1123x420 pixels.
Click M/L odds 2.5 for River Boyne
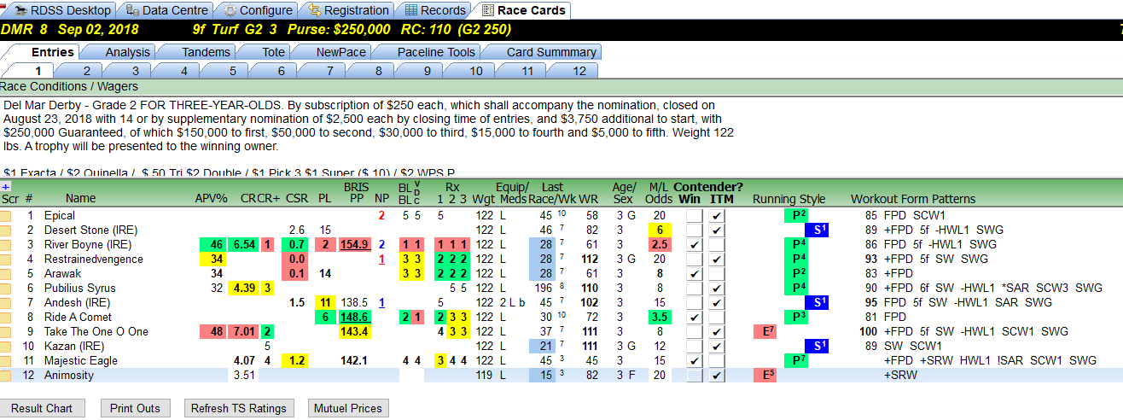[658, 245]
